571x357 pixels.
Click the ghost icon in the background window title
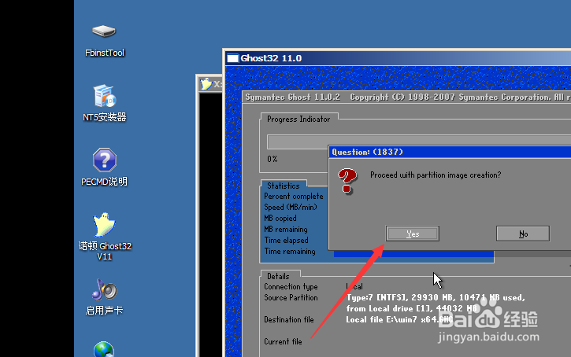206,84
